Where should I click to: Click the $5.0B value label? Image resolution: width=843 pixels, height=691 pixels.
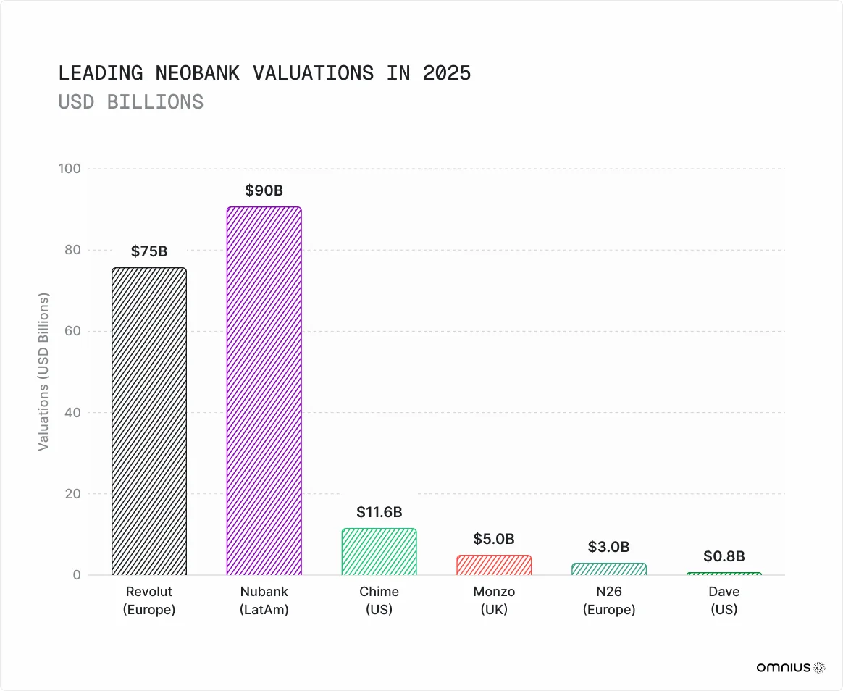click(494, 539)
